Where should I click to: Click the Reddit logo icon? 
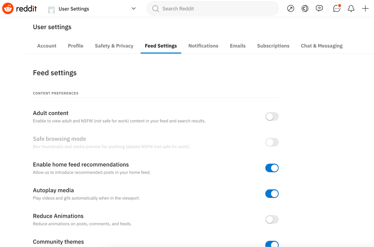8,9
